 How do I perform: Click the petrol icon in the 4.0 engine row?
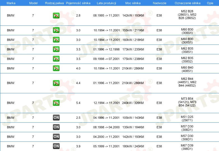[x=56, y=68]
